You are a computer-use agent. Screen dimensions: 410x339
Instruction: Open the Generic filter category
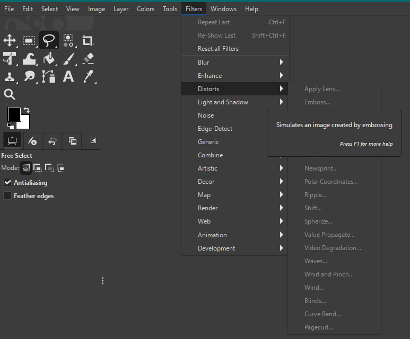(224, 142)
